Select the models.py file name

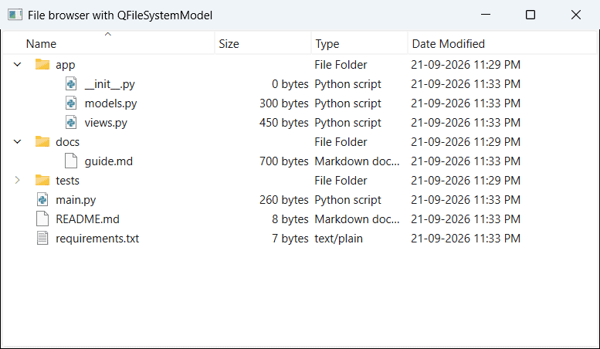pos(110,103)
